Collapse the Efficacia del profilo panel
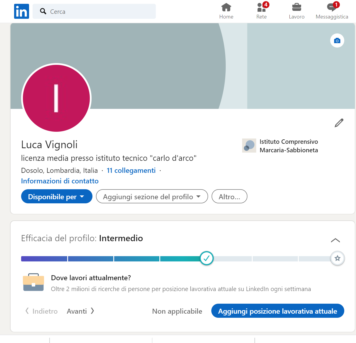 point(335,240)
